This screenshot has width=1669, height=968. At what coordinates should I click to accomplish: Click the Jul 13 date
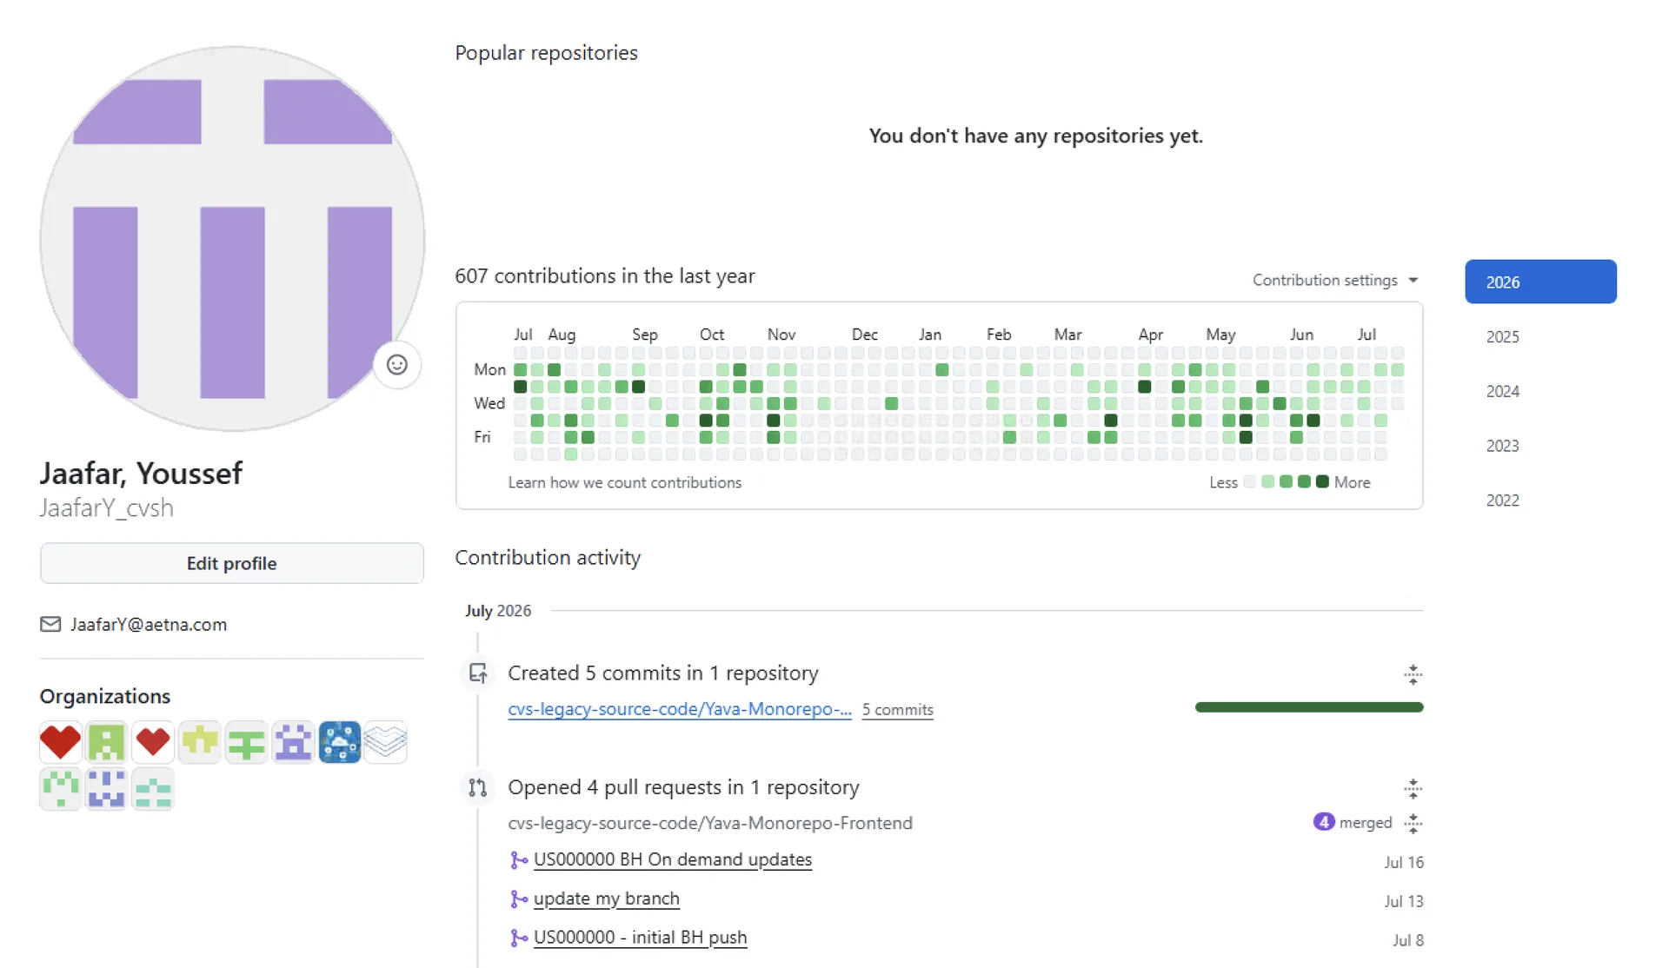1404,901
